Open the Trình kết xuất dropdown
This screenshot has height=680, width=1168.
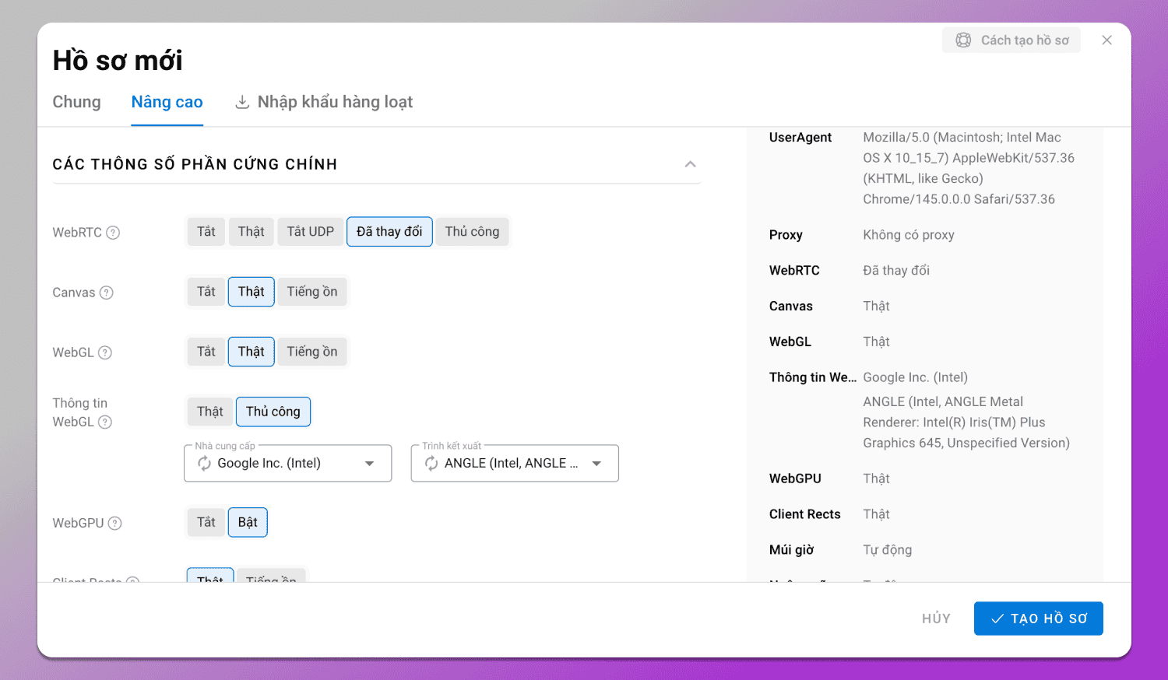[x=515, y=463]
